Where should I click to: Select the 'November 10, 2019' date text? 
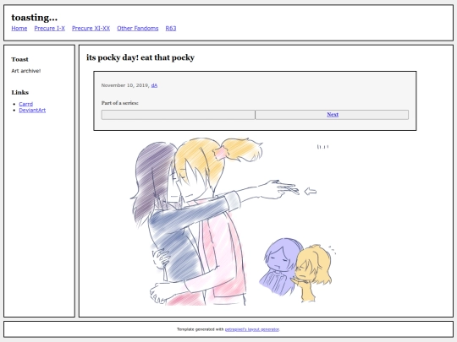point(124,85)
